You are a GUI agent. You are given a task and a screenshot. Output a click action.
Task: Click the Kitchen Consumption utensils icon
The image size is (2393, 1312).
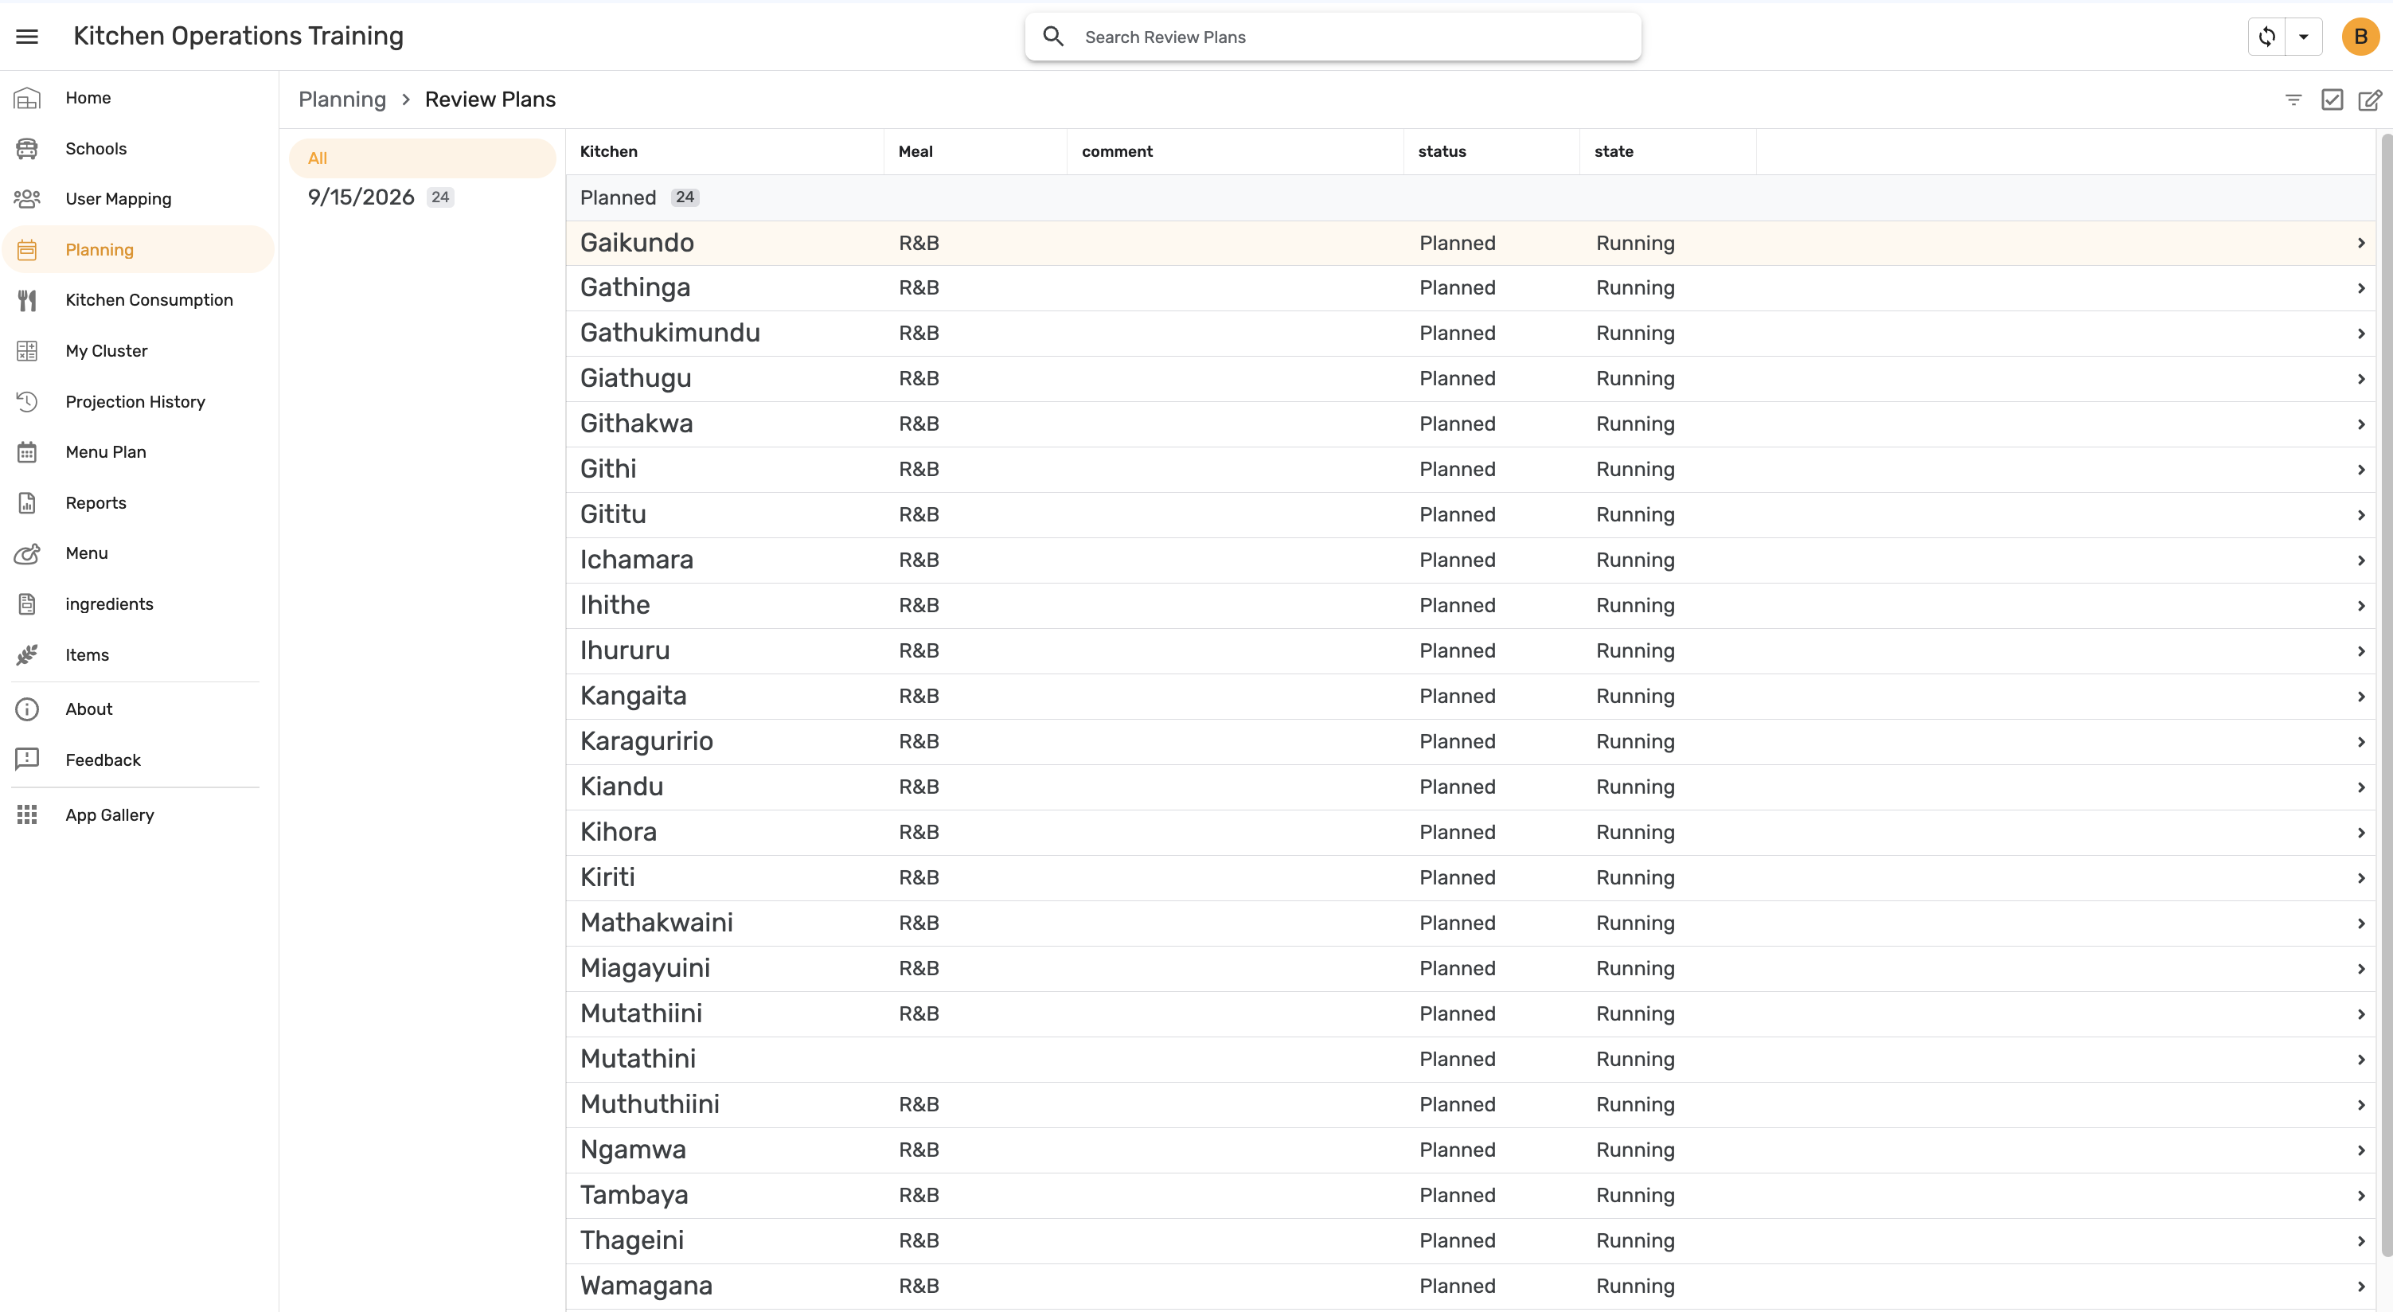point(27,300)
